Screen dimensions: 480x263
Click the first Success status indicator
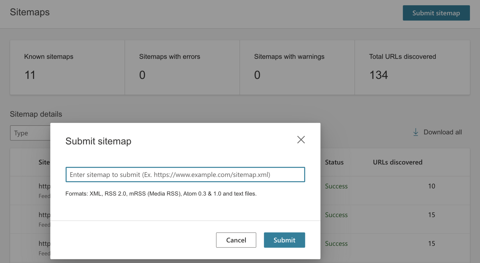[336, 186]
